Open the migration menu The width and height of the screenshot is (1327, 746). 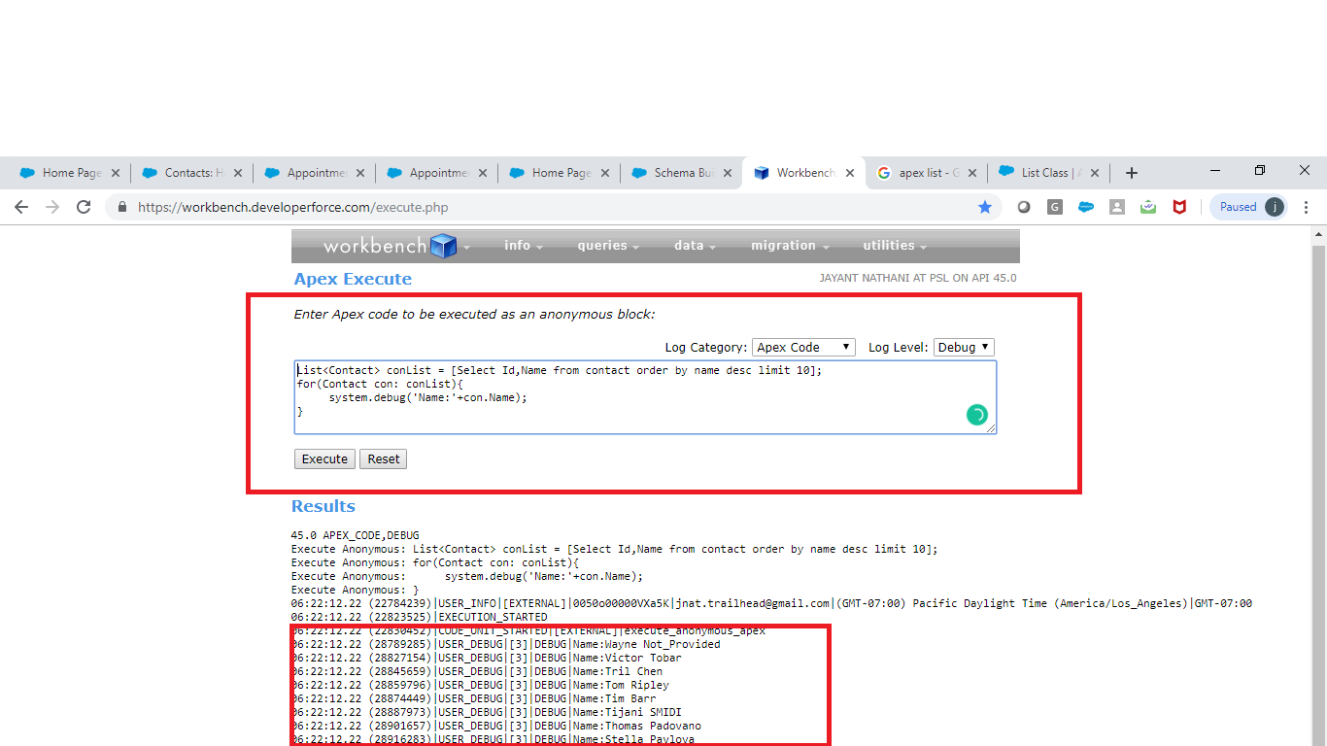(790, 246)
